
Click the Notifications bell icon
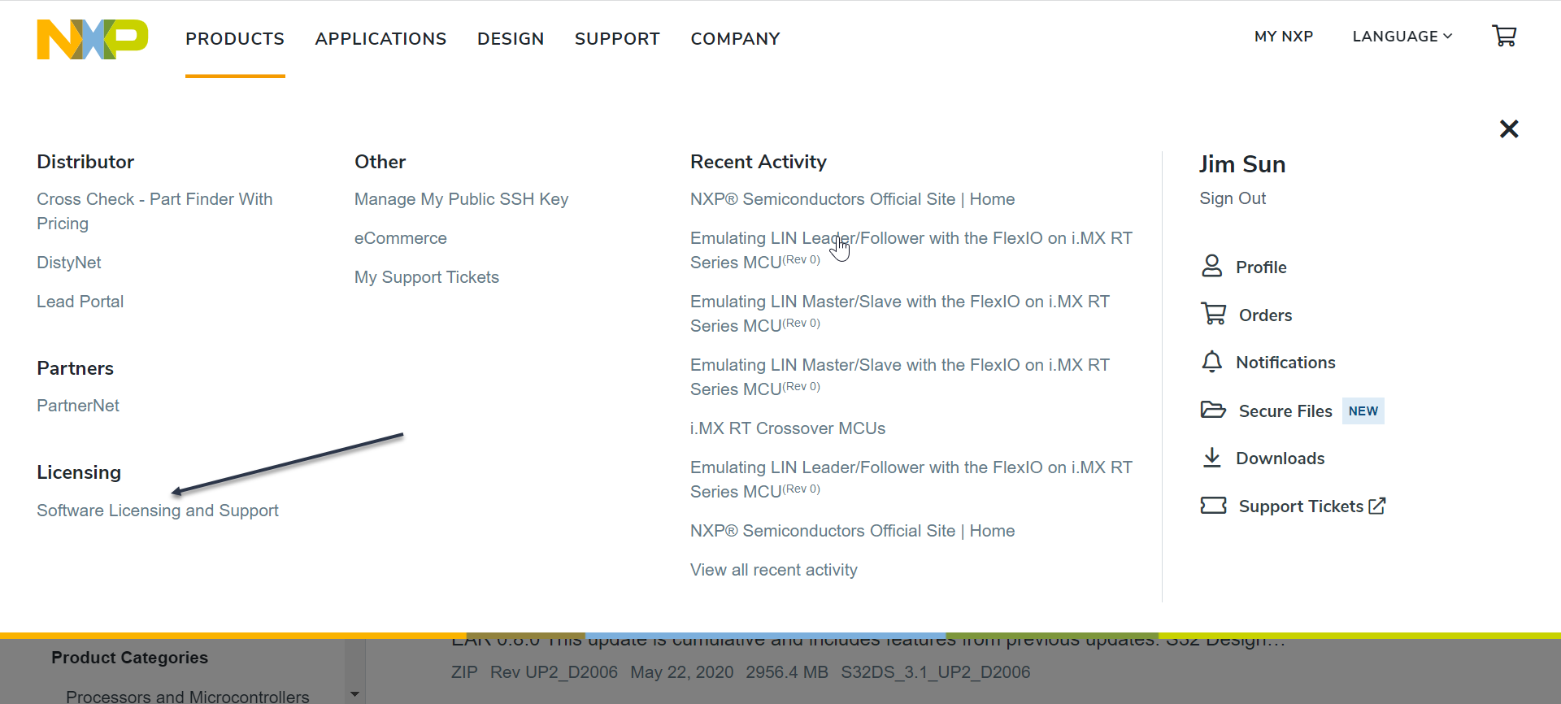click(x=1211, y=362)
